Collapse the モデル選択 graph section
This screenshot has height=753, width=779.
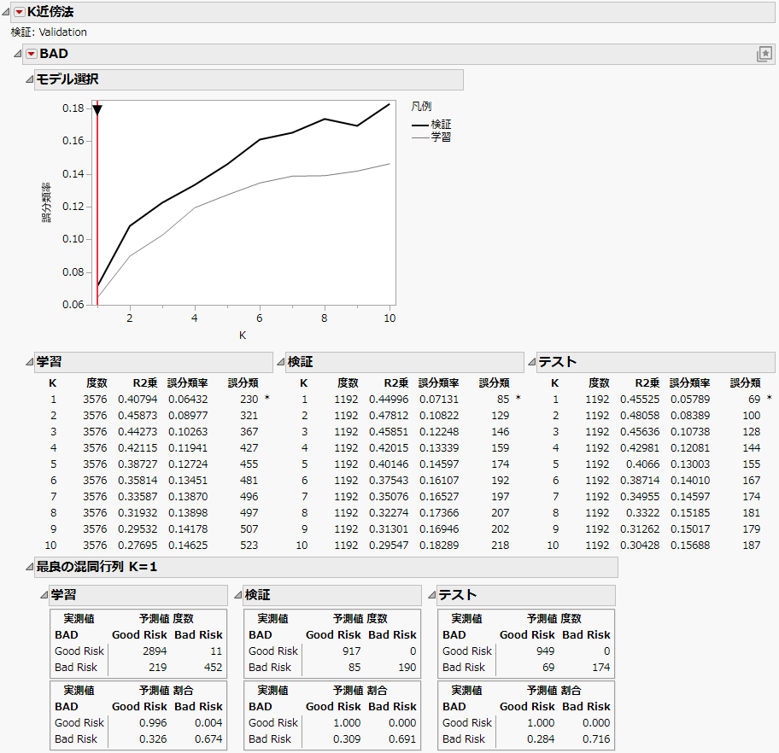tap(29, 80)
